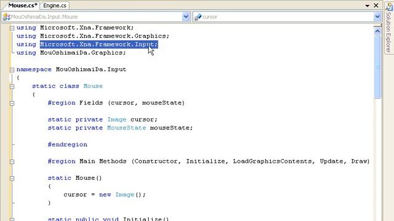Screen dimensions: 394x221
Task: Collapse the Initialize() method block
Action: point(12,220)
